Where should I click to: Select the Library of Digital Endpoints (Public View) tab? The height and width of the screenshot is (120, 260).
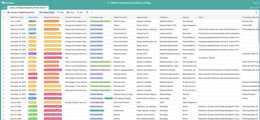click(x=28, y=8)
